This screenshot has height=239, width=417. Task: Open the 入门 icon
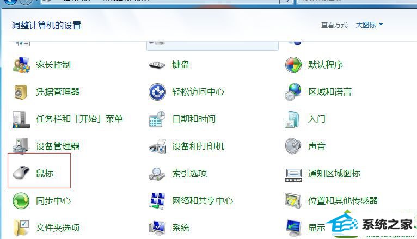[x=292, y=119]
